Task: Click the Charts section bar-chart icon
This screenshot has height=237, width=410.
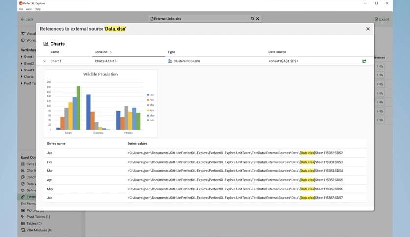Action: [x=46, y=44]
